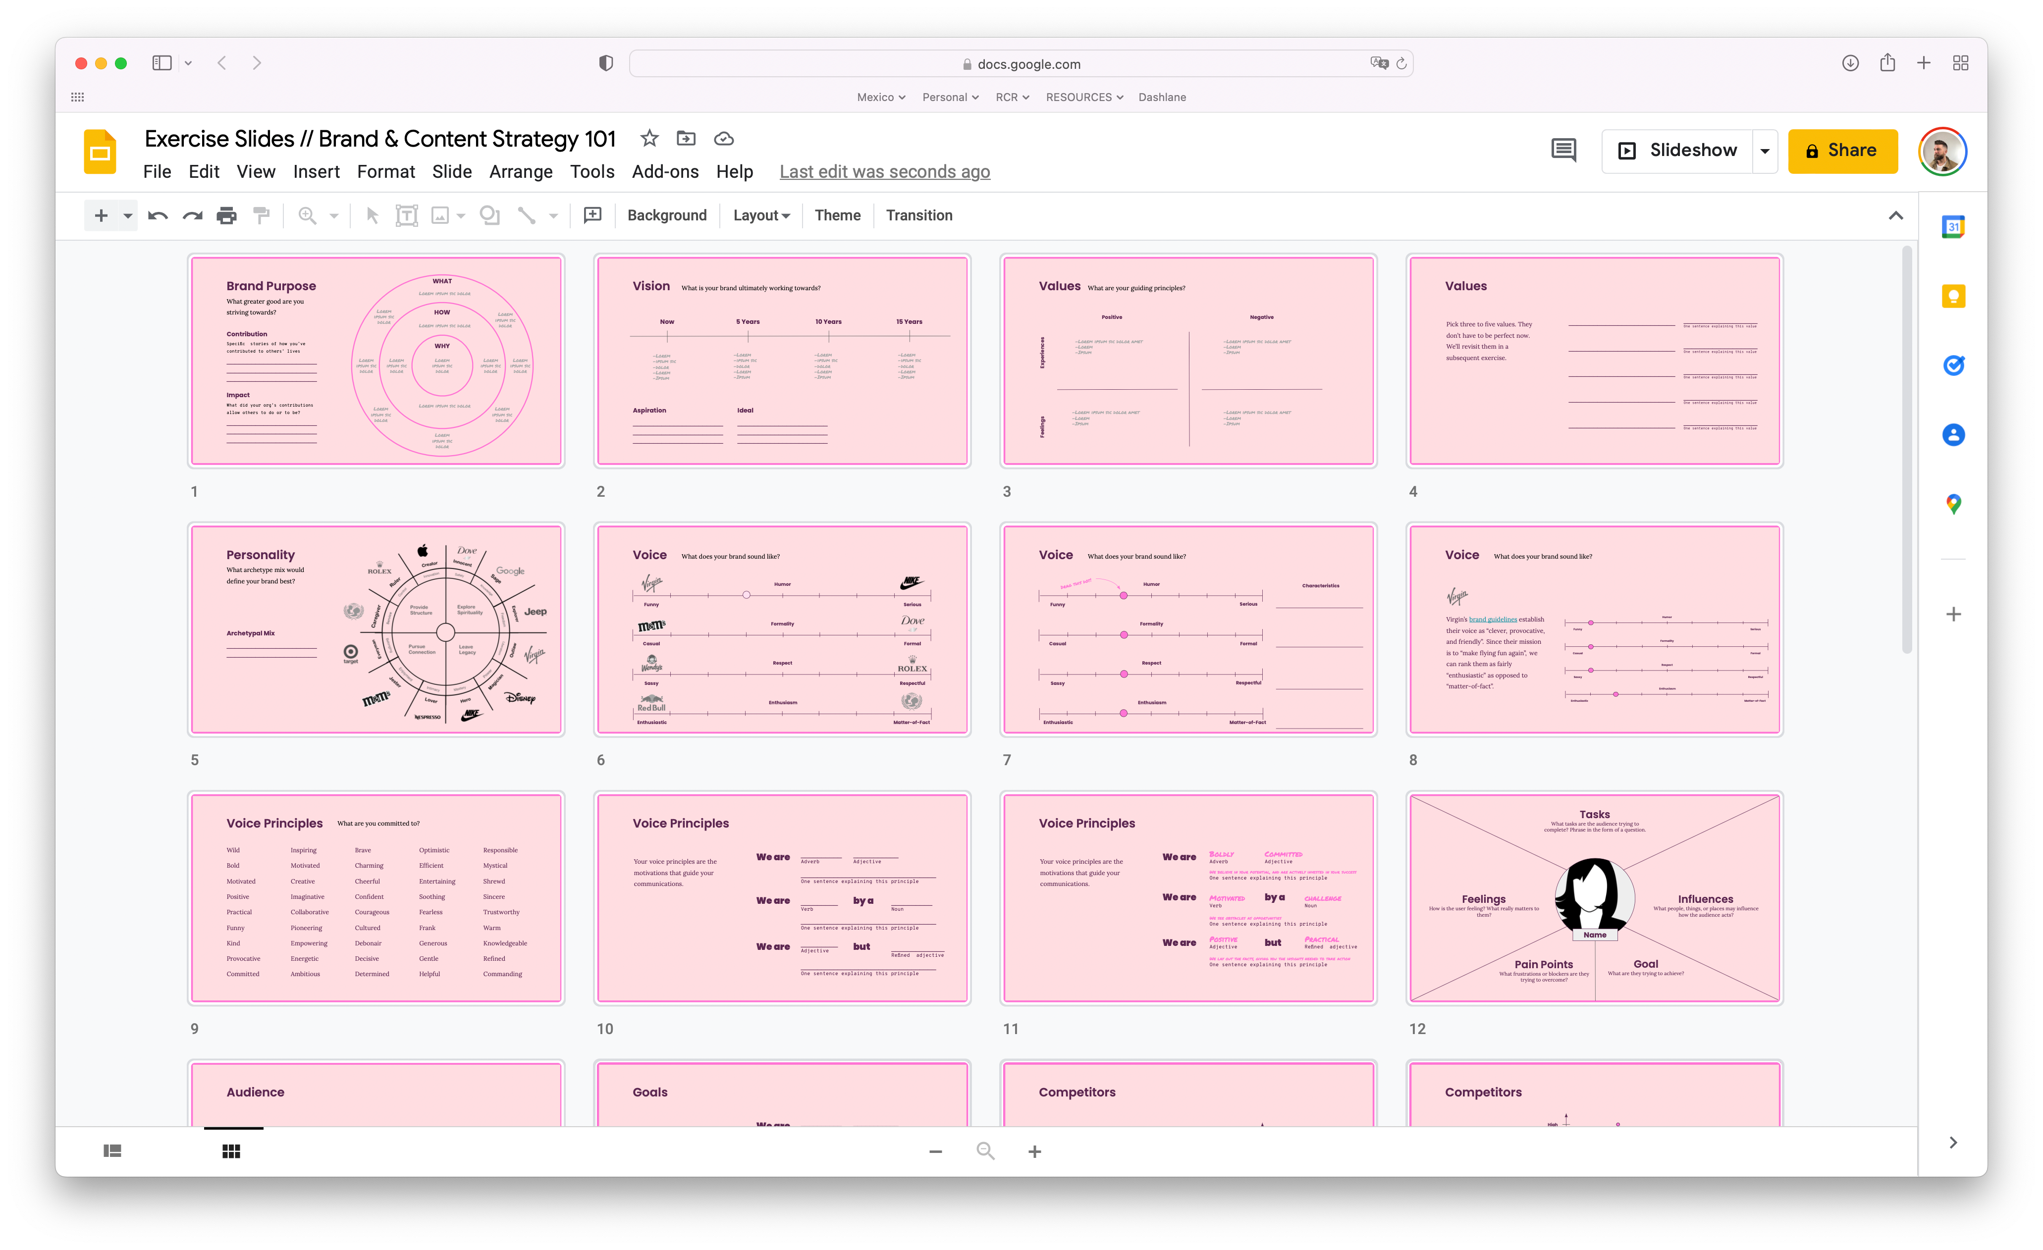The image size is (2043, 1250).
Task: Select the Personality slide 5
Action: [x=376, y=629]
